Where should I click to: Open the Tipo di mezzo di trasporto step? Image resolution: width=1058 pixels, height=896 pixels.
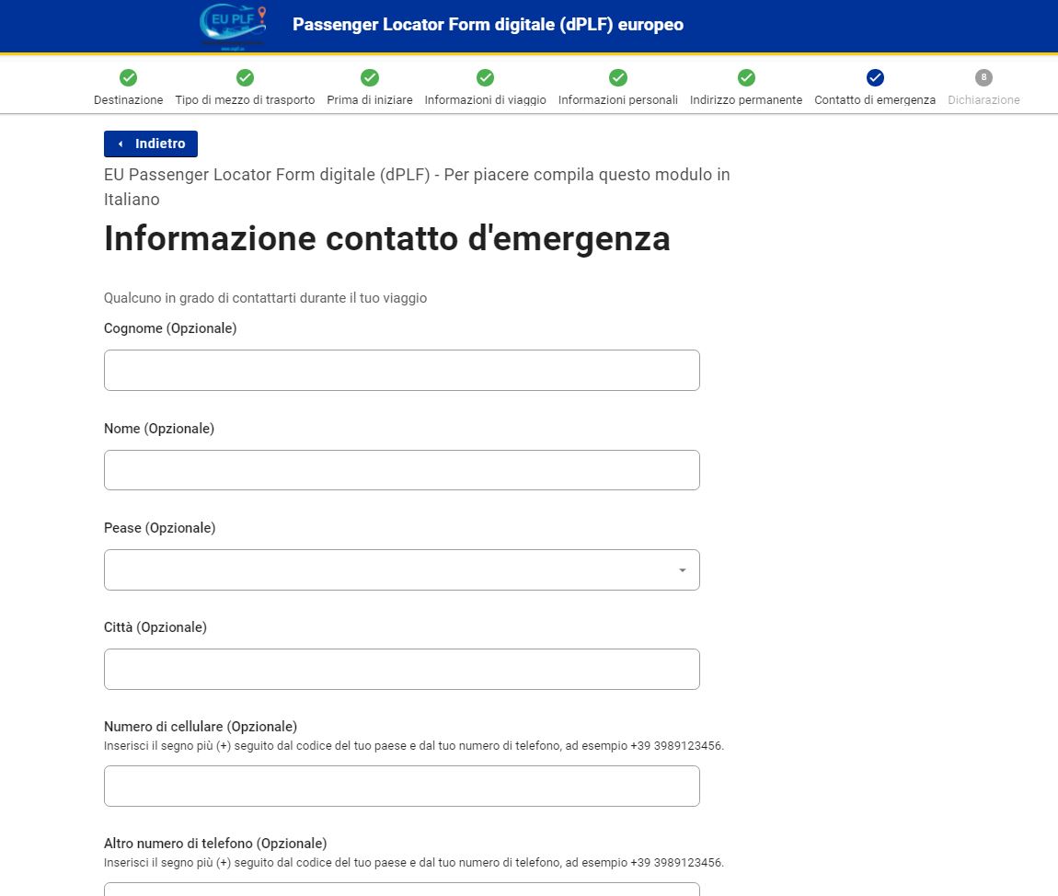tap(245, 100)
